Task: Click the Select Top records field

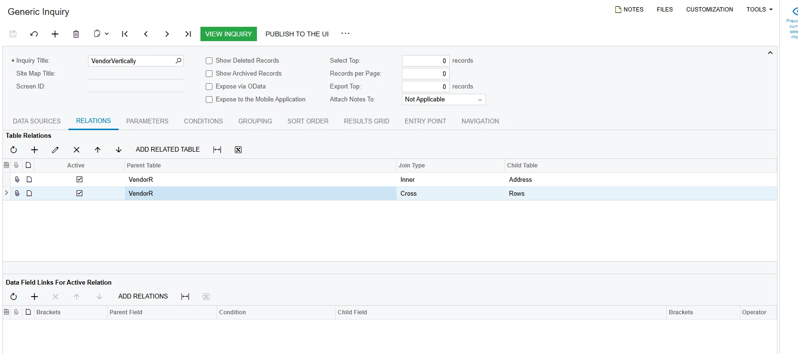Action: [x=425, y=61]
